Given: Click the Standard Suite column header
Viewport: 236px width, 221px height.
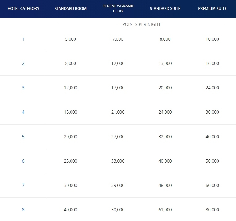Looking at the screenshot, I should tap(165, 9).
